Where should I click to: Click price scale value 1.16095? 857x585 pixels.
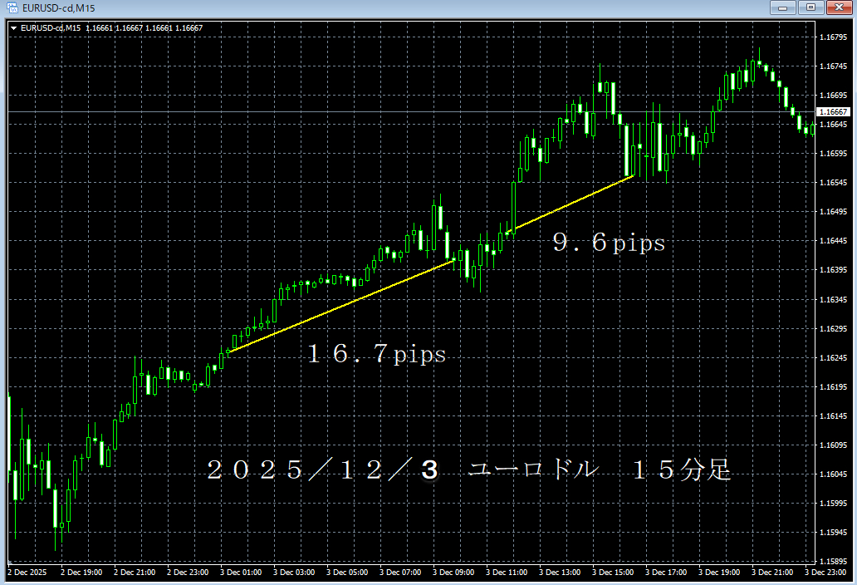point(833,445)
